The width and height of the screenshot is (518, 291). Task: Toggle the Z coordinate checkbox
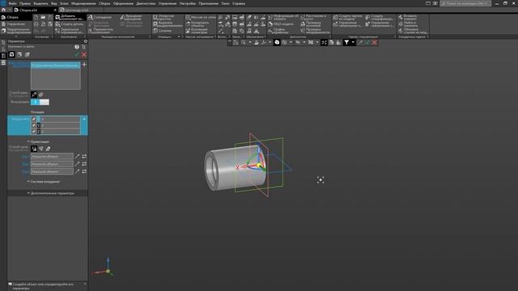click(34, 131)
